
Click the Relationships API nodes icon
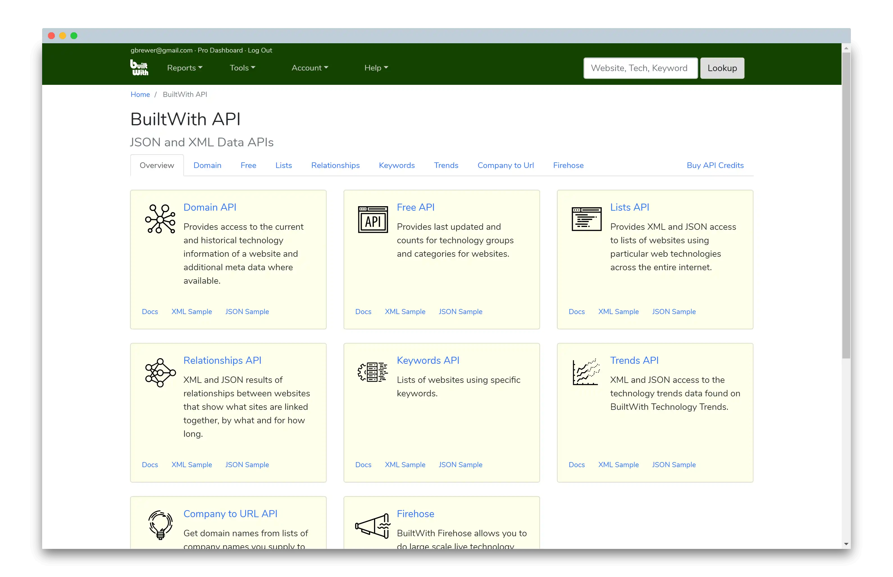[160, 372]
